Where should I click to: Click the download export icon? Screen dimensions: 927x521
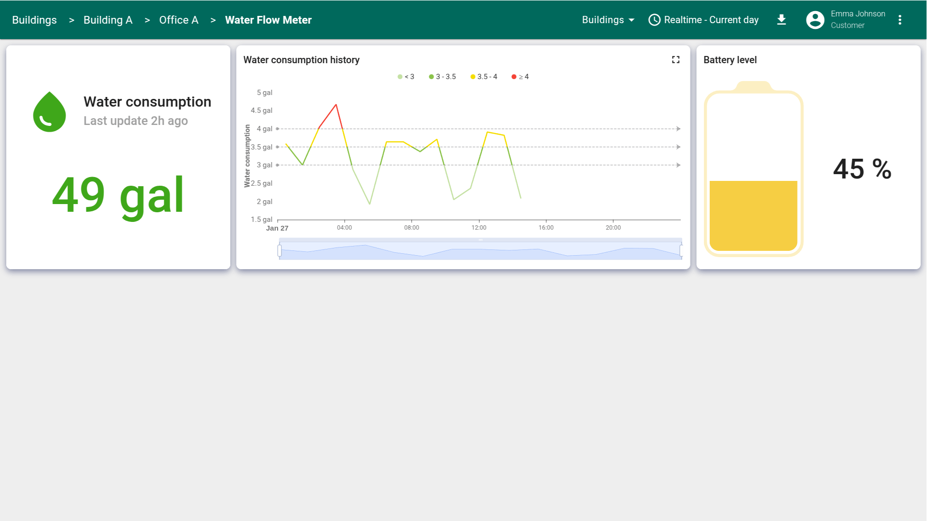781,20
